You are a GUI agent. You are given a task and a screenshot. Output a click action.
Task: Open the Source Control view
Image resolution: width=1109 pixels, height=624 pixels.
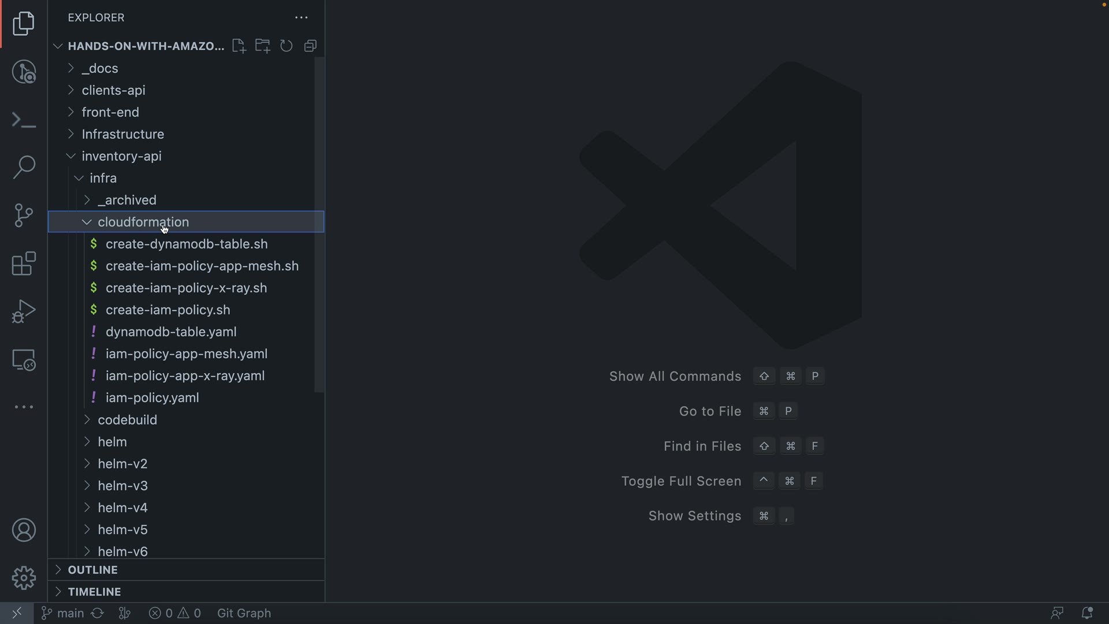24,216
